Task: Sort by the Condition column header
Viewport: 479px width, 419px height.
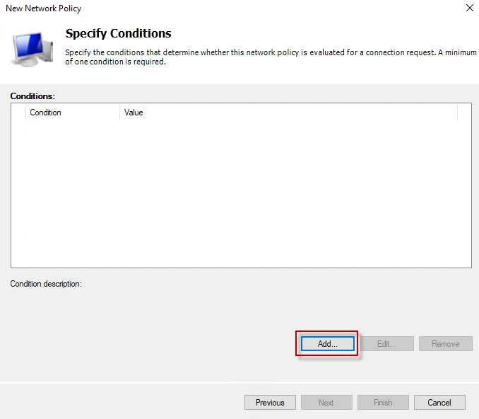Action: [72, 113]
